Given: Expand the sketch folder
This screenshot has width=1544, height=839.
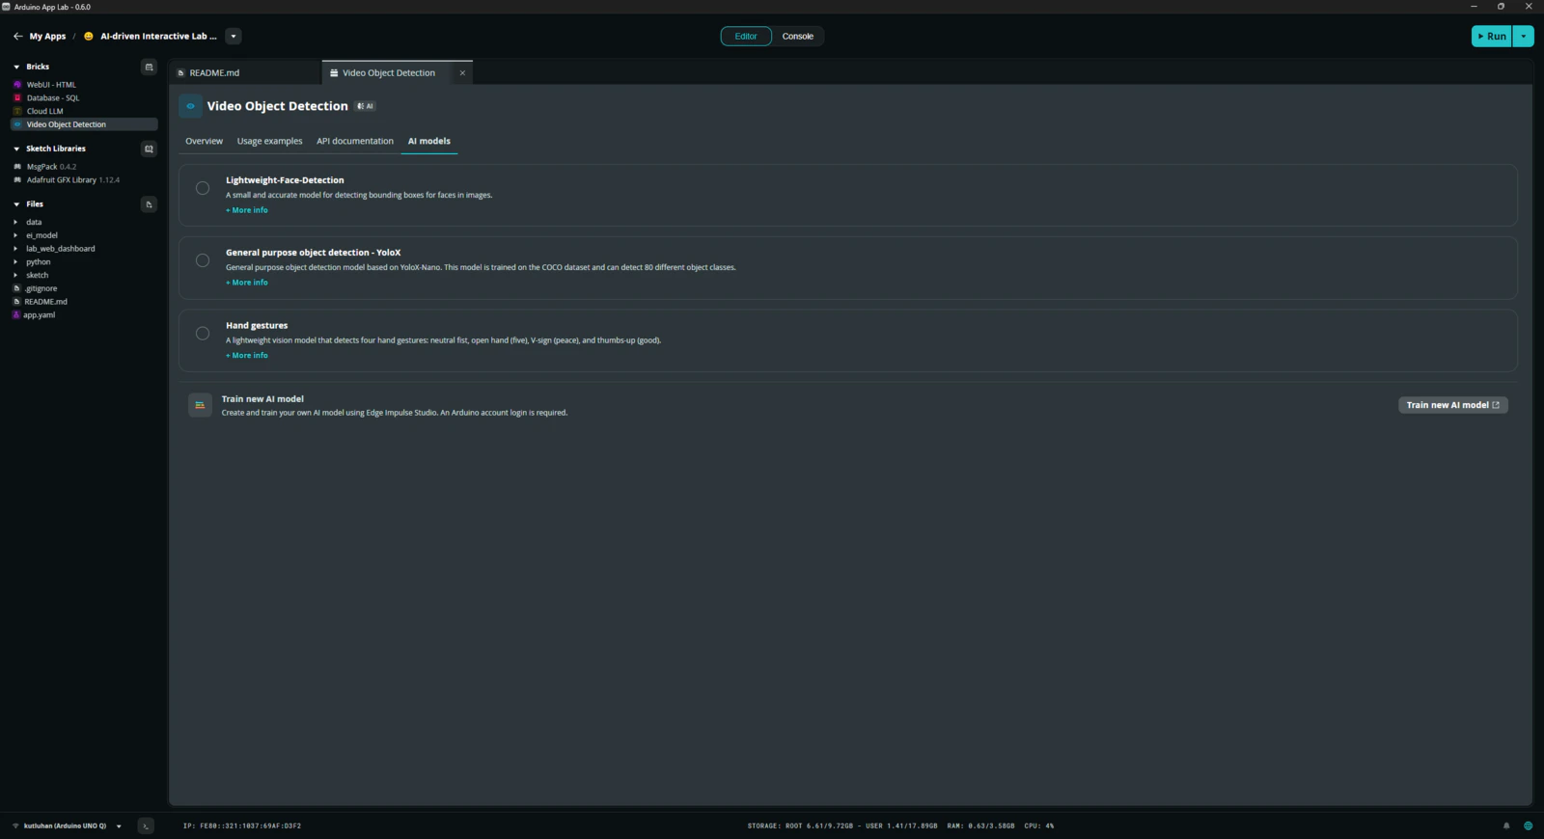Looking at the screenshot, I should (x=15, y=276).
